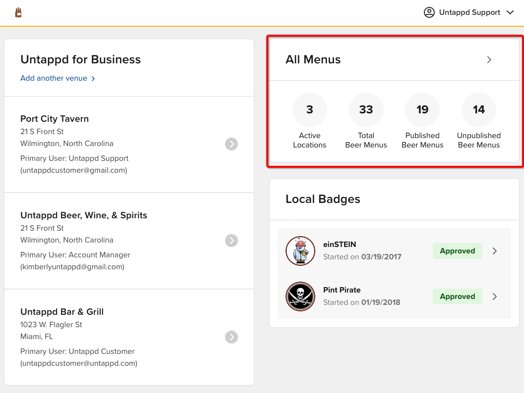The image size is (524, 393).
Task: Click Primary User: Untappd Customer text
Action: [x=77, y=351]
